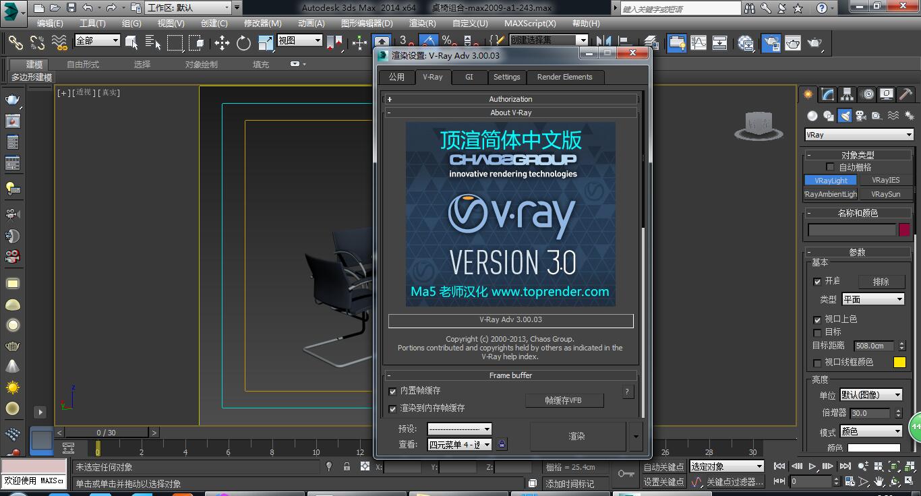
Task: Click the white light 颜色 swatch
Action: (874, 447)
